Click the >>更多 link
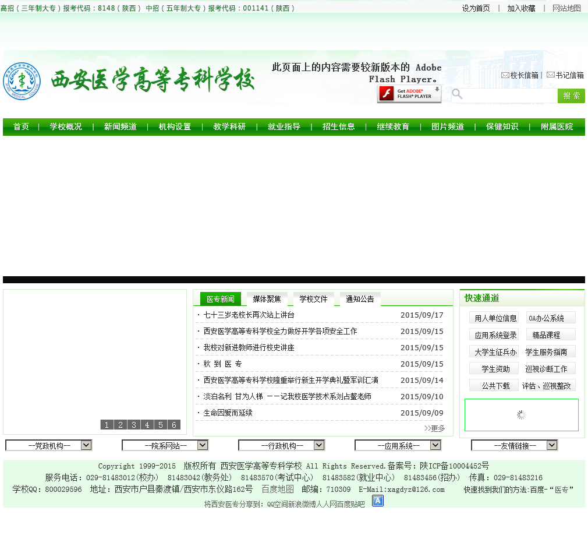The image size is (588, 535). pos(435,428)
